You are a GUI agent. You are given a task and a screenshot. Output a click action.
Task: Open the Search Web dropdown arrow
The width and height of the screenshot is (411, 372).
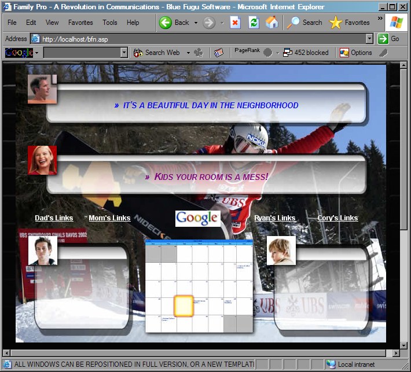click(188, 53)
